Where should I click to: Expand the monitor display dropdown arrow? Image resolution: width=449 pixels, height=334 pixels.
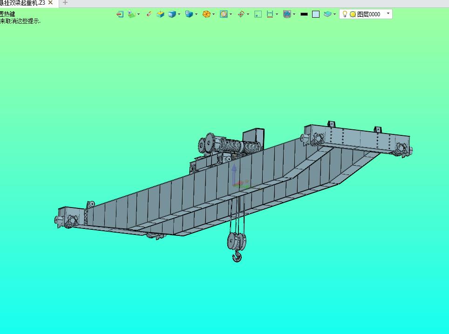pos(294,14)
